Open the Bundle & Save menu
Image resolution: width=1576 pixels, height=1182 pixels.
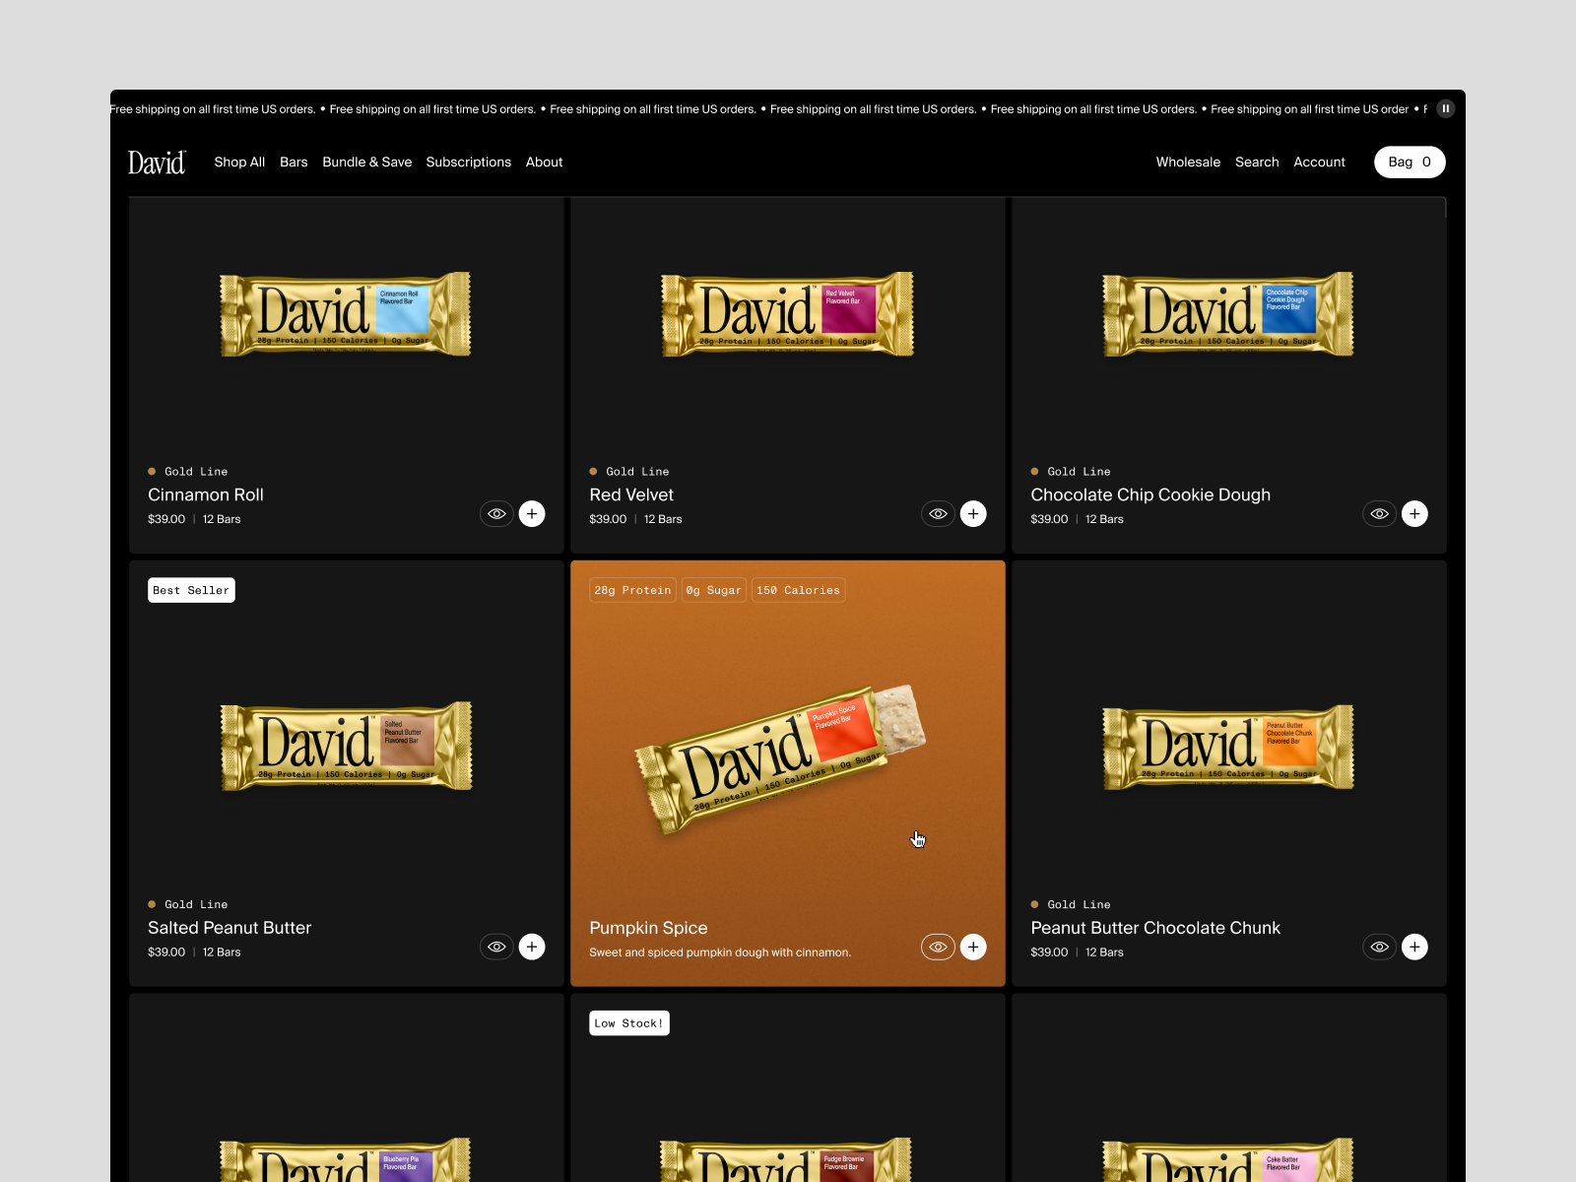click(366, 162)
